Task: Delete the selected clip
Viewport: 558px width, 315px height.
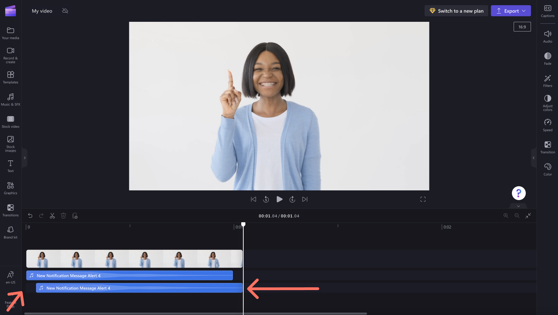Action: 63,215
